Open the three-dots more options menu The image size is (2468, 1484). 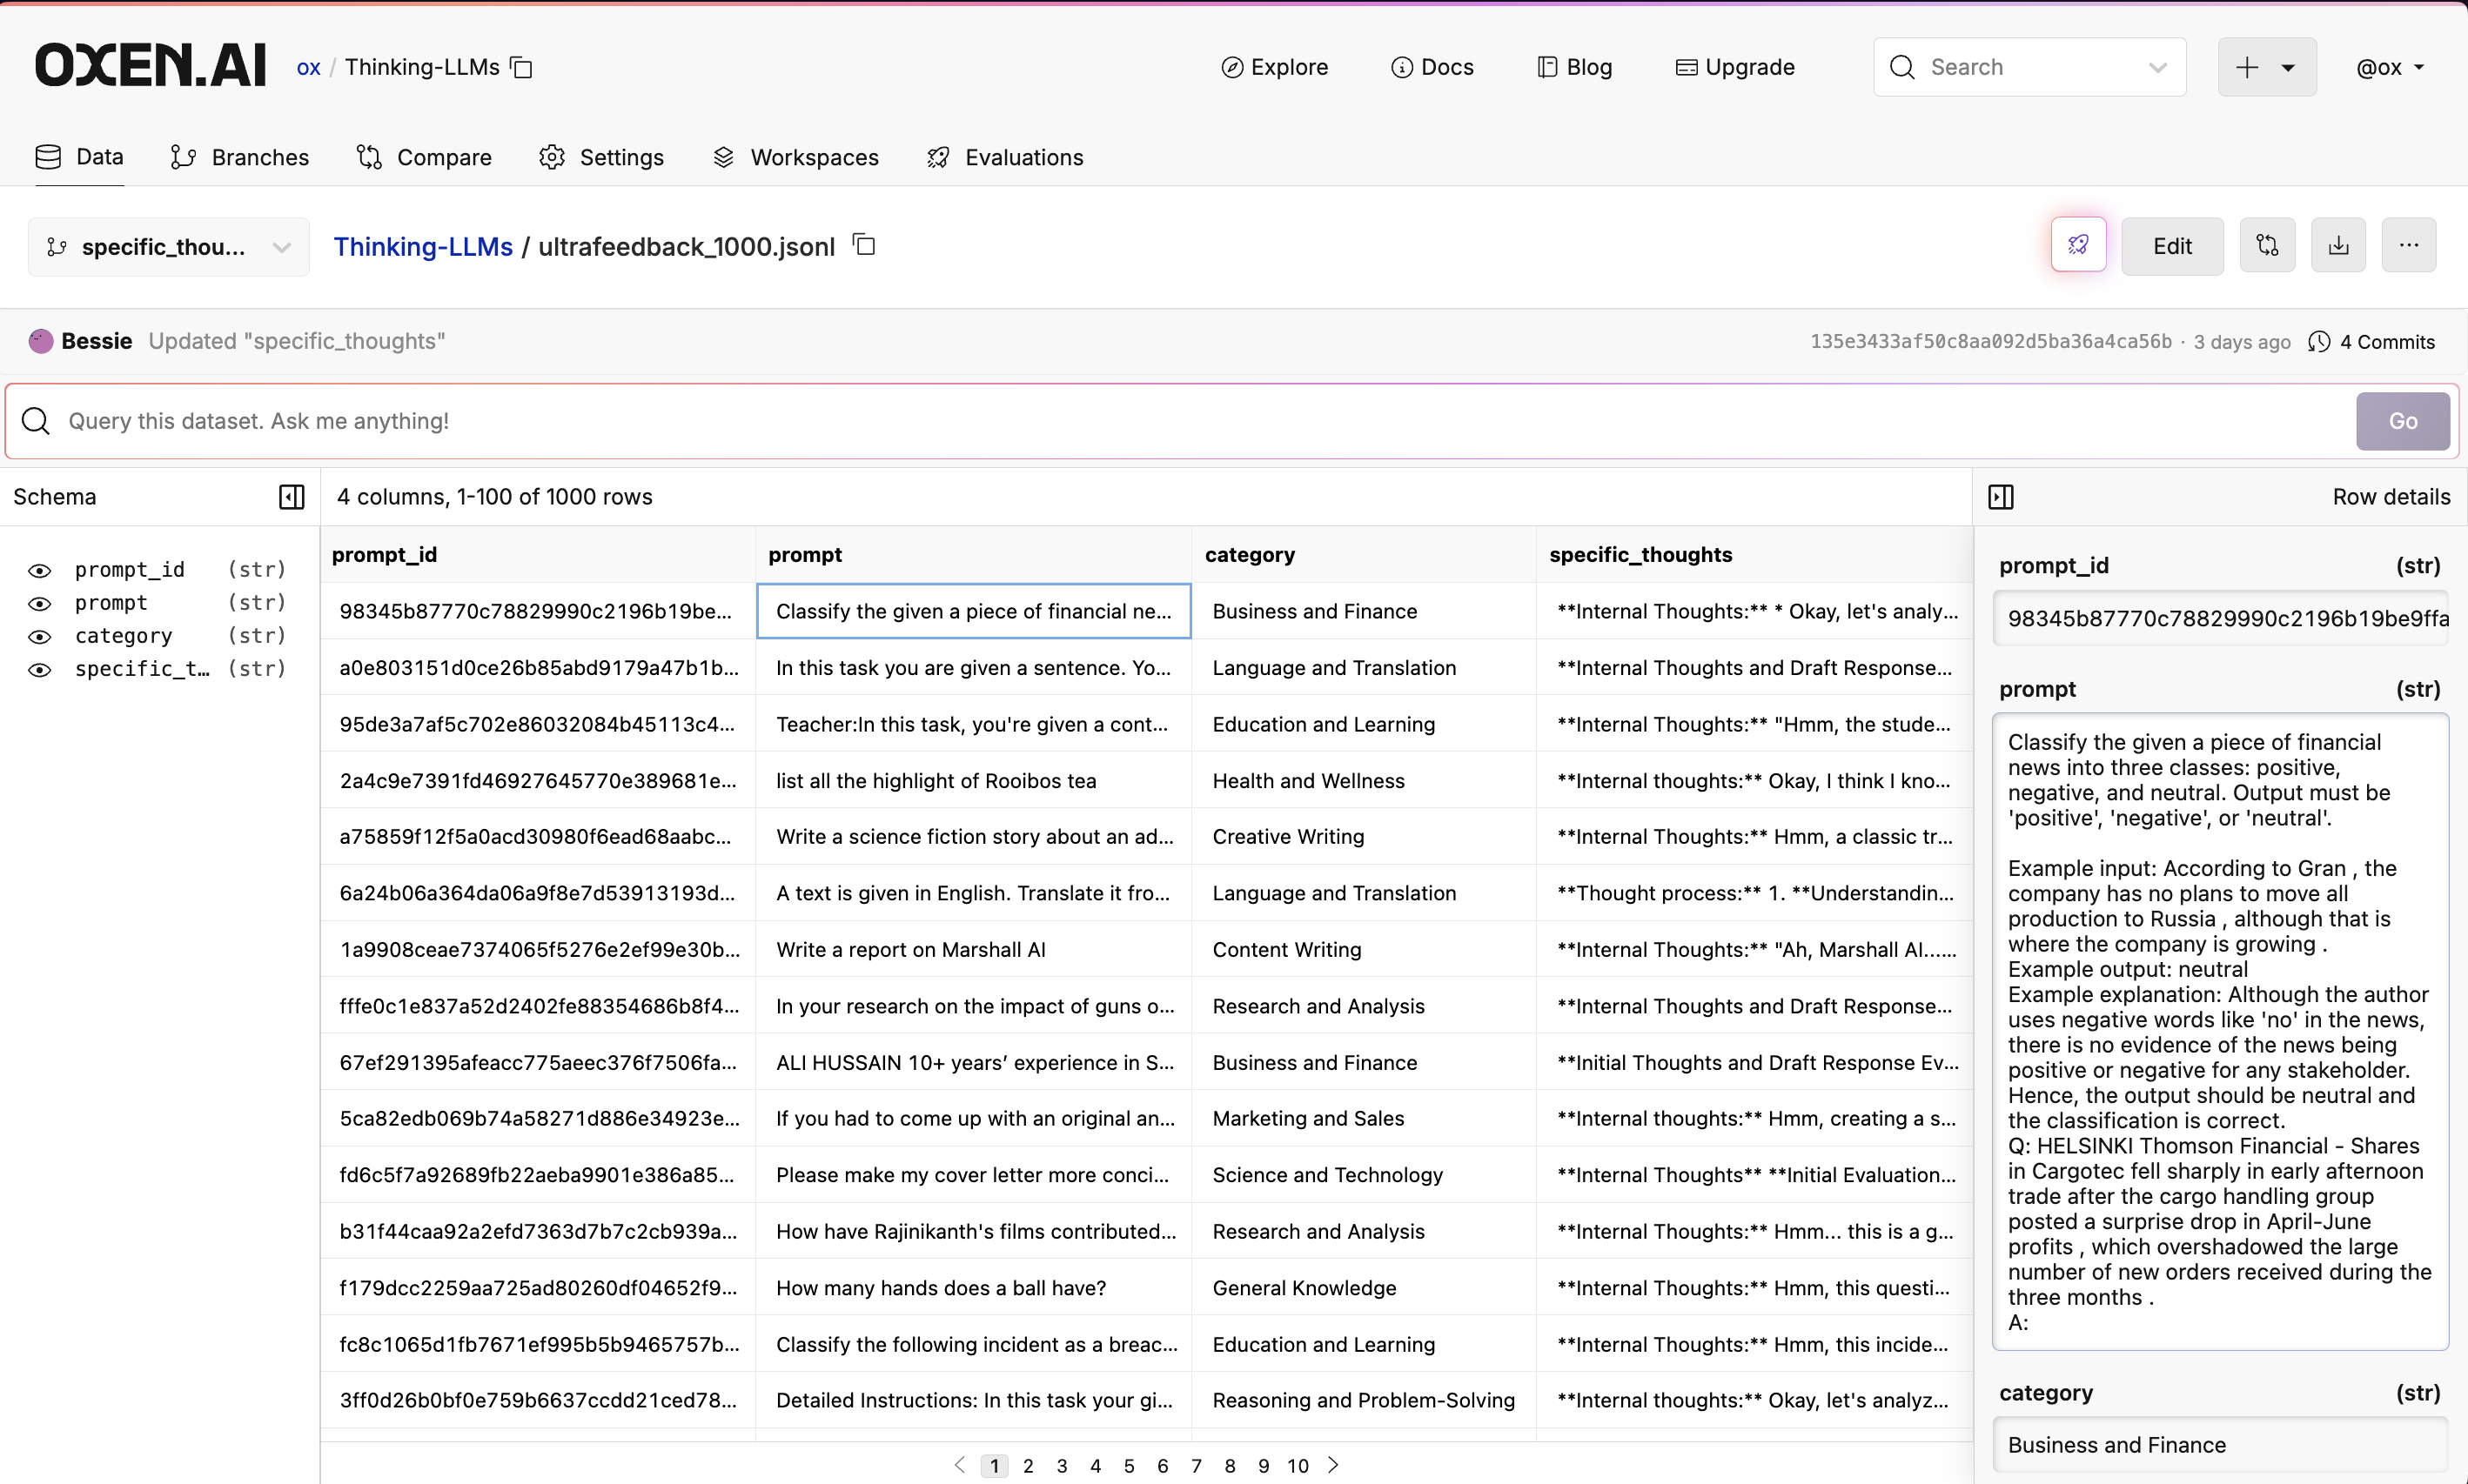tap(2408, 245)
